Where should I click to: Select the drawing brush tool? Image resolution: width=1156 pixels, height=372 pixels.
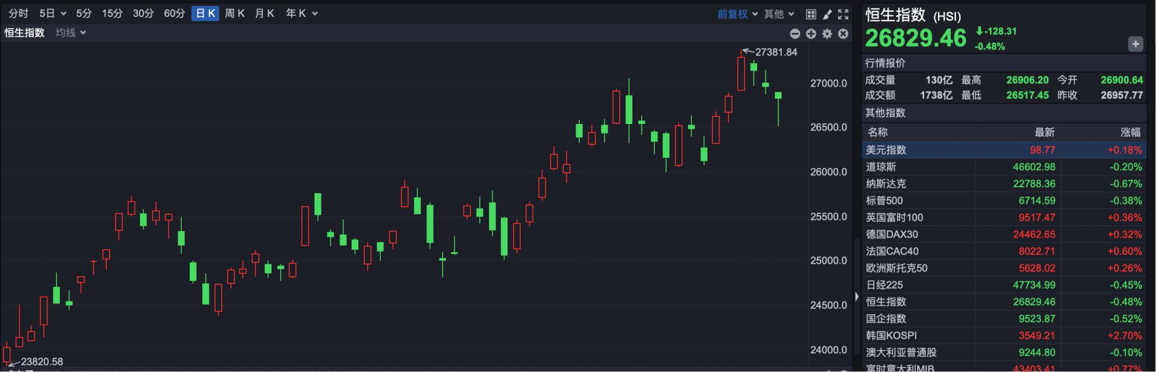coord(827,14)
